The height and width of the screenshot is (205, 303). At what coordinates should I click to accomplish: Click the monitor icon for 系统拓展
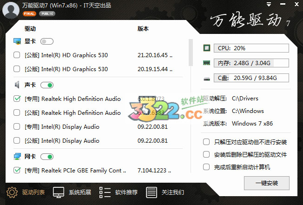tap(59, 192)
